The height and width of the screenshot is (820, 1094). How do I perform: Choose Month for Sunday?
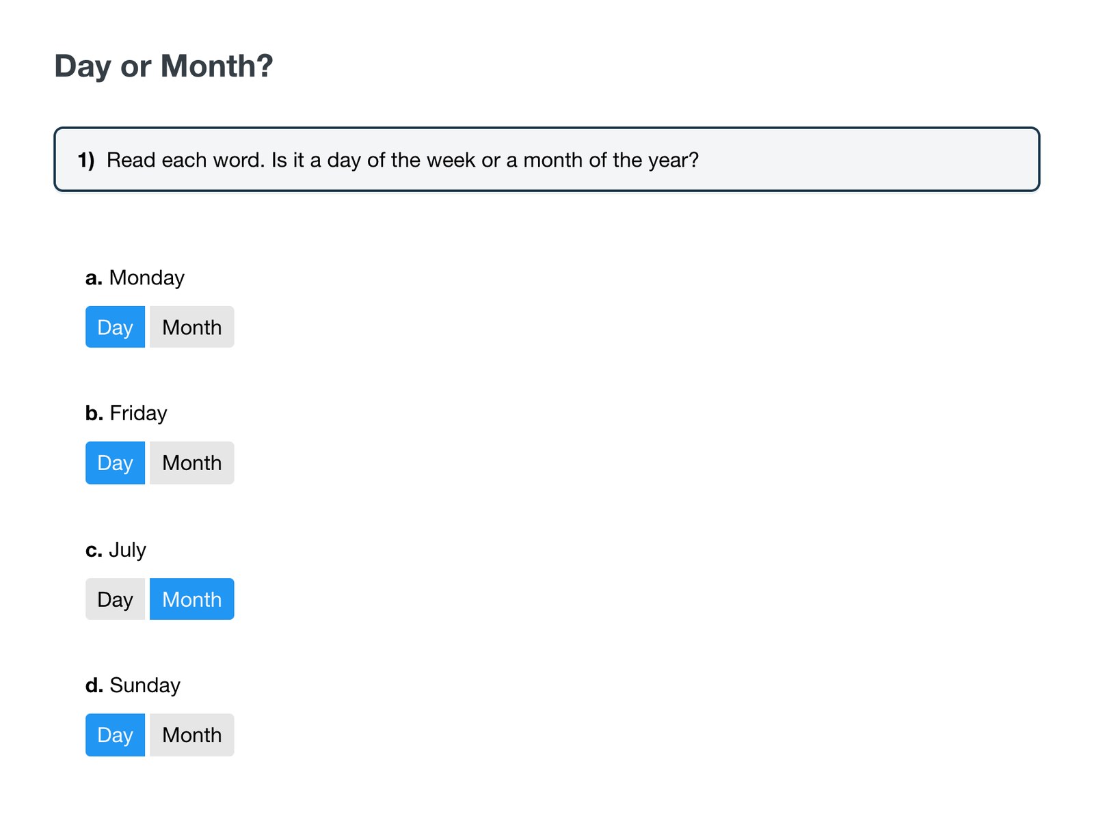(x=192, y=735)
